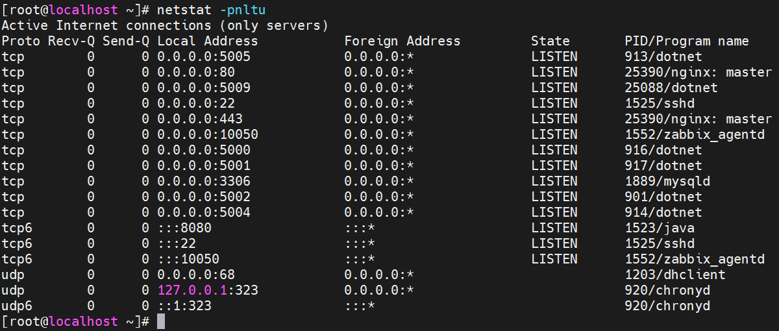Select the 0.0.0.0:3306 local address
This screenshot has width=779, height=331.
coord(203,181)
